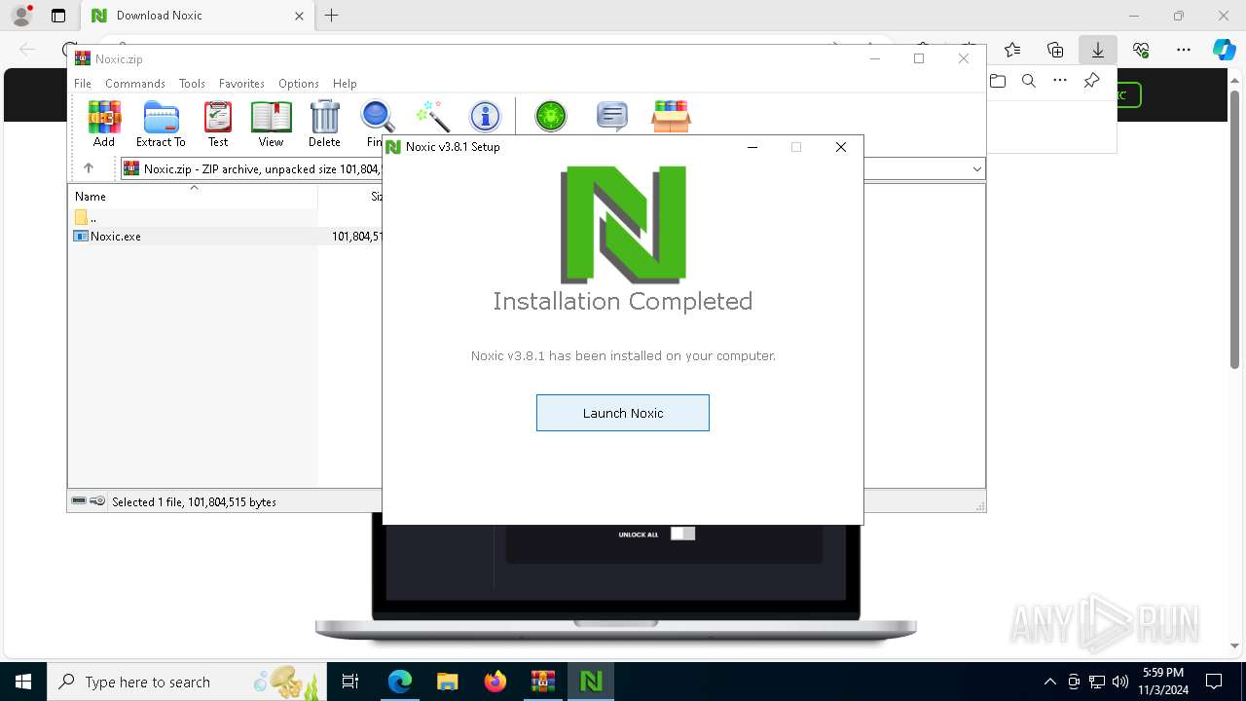Open Task View on the taskbar
Viewport: 1246px width, 701px height.
point(351,682)
